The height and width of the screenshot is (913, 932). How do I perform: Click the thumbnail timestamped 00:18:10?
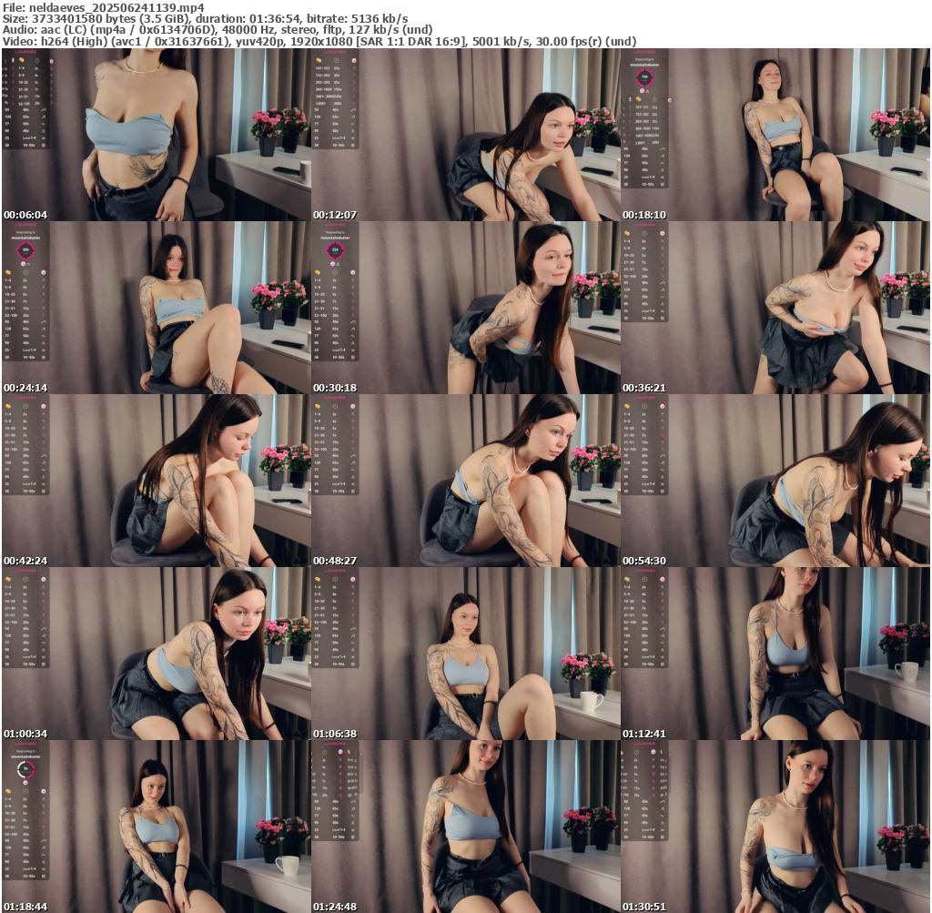[x=775, y=135]
